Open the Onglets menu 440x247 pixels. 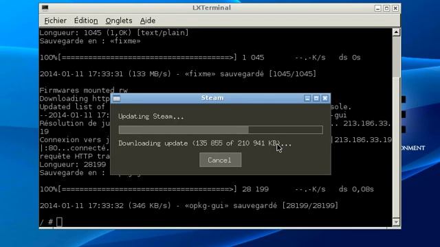click(119, 21)
